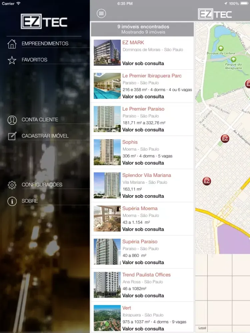Open Conta Cliente menu item
Screen dimensions: 250x333
coord(40,120)
